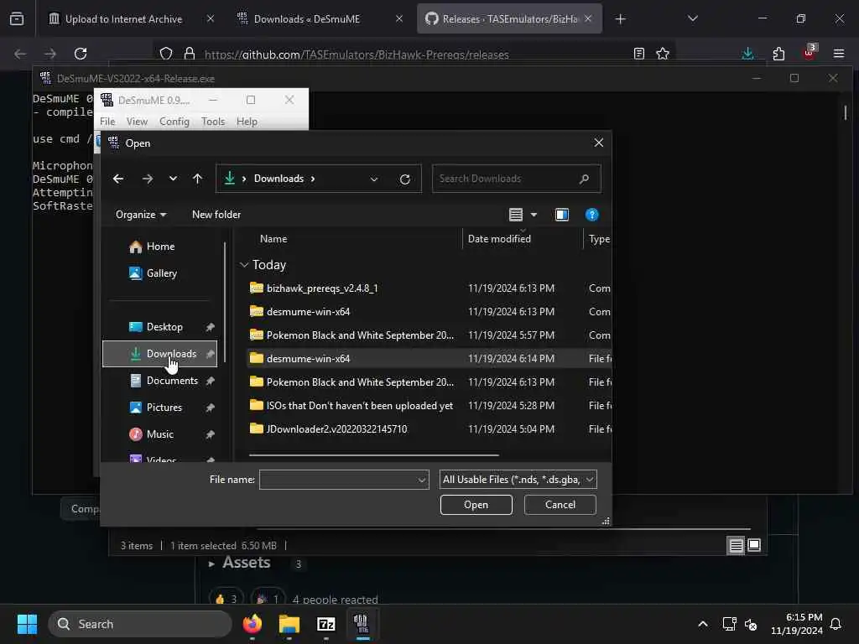859x644 pixels.
Task: Go up one folder level
Action: coord(197,179)
